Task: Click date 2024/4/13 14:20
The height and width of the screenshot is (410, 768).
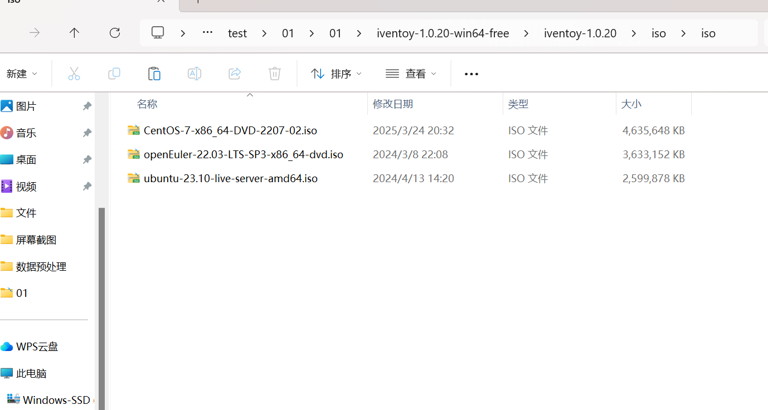Action: tap(414, 178)
